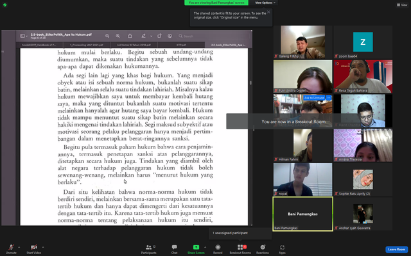411x256 pixels.
Task: Click the 1 unassigned participant notice
Action: (x=240, y=233)
